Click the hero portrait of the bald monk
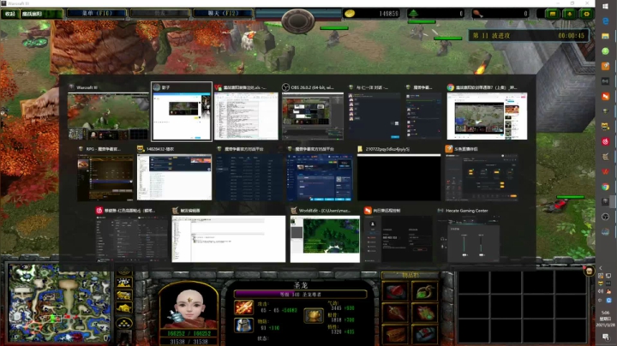Screen dimensions: 617x346 pos(189,306)
